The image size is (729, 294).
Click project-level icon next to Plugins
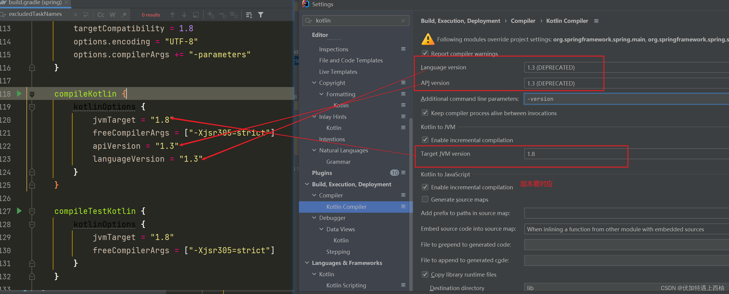[x=403, y=172]
